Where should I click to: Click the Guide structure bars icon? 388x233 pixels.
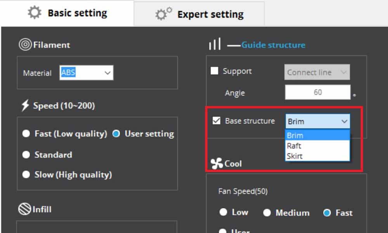215,44
